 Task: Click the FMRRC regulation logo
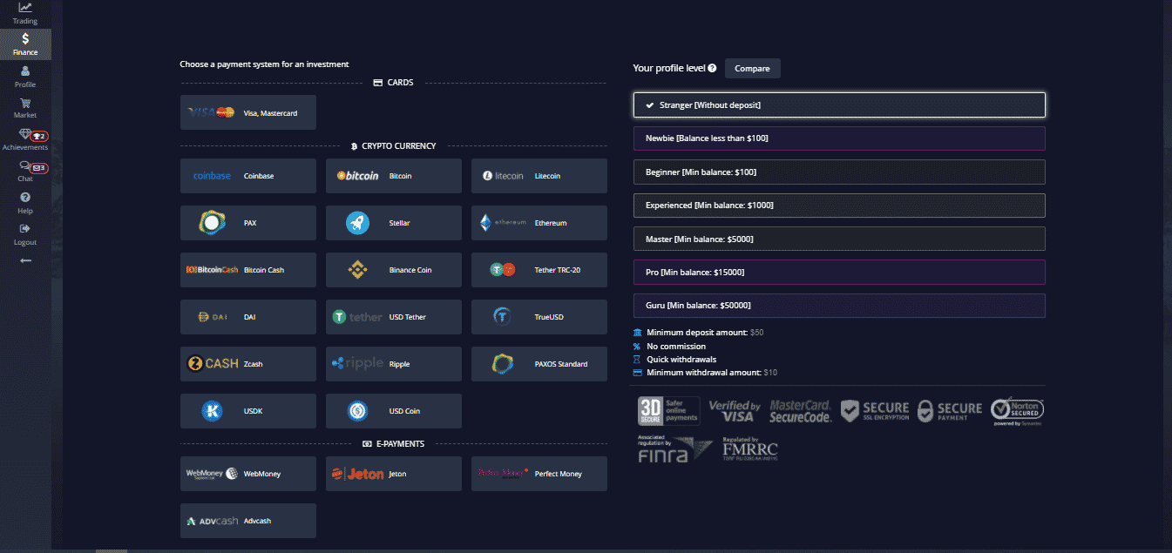point(749,448)
